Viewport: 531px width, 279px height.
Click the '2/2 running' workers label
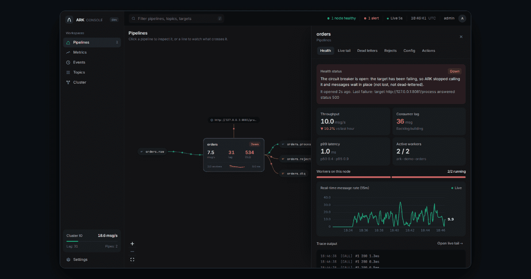(x=456, y=171)
